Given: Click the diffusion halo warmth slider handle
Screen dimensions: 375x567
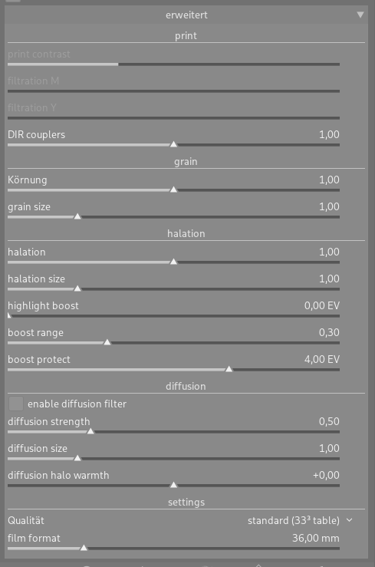Looking at the screenshot, I should click(174, 485).
